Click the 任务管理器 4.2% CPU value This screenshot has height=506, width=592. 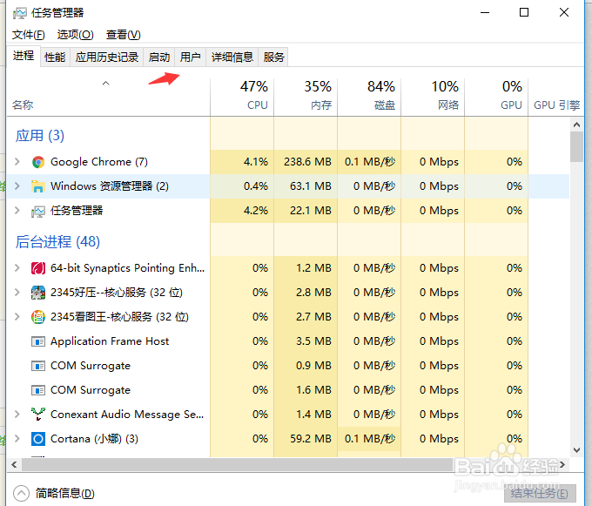[x=256, y=211]
